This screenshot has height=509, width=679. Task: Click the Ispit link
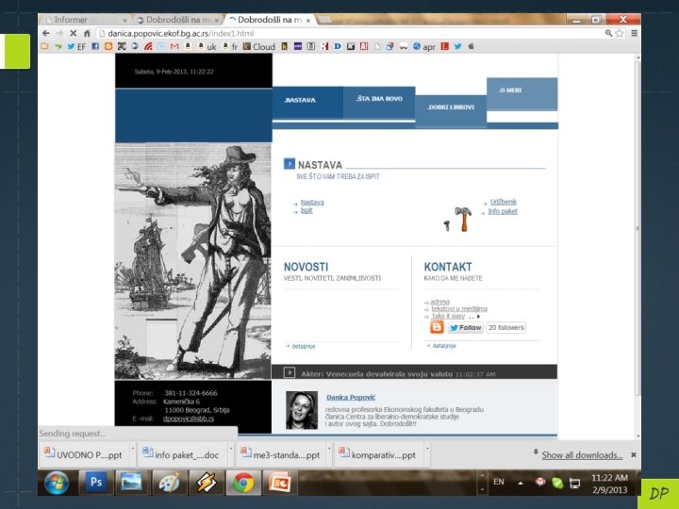coord(306,210)
